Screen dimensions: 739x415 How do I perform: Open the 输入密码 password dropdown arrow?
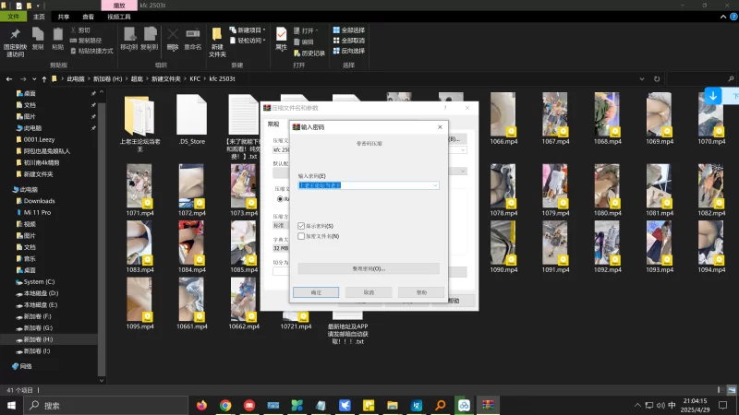coord(435,185)
